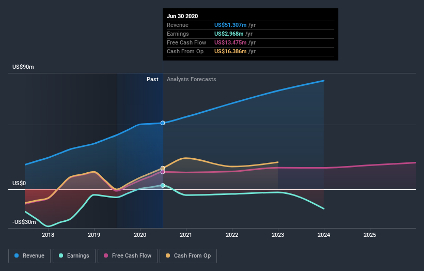Click the US$51.307m revenue value in tooltip
This screenshot has height=271, width=424.
[x=230, y=25]
